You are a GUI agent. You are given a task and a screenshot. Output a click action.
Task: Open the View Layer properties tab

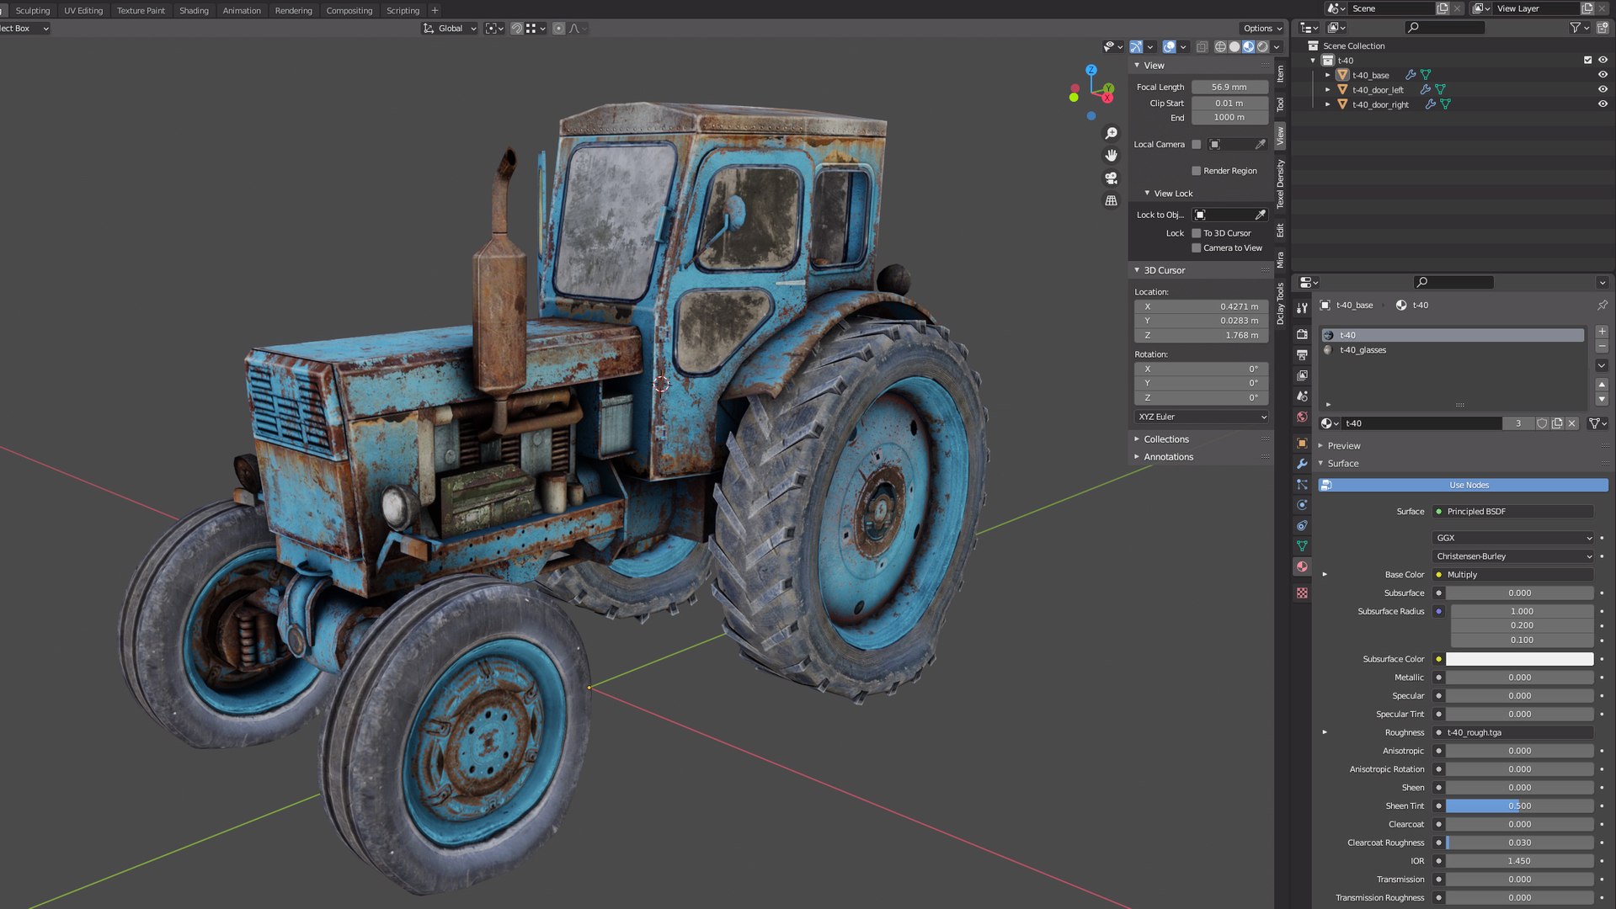1302,375
